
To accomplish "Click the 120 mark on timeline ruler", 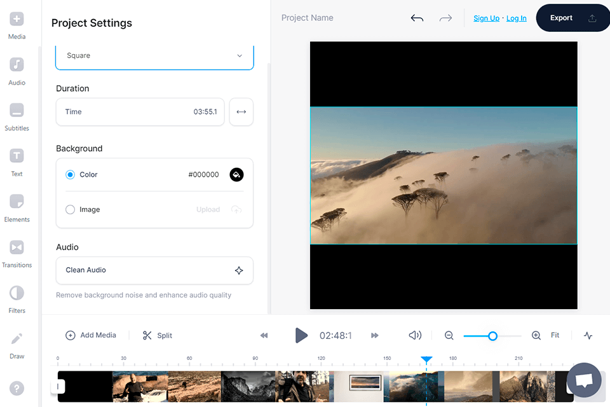I will [x=321, y=358].
